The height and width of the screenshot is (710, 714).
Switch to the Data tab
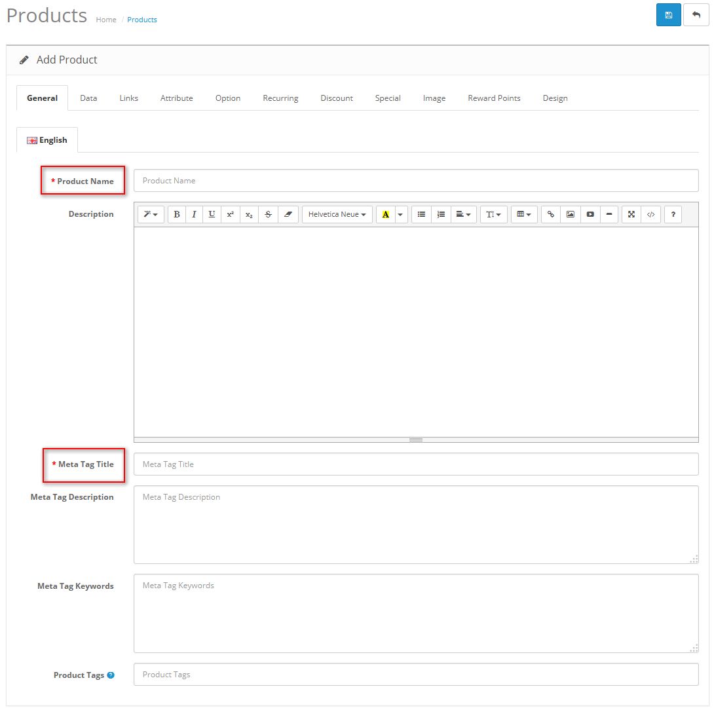pos(88,98)
